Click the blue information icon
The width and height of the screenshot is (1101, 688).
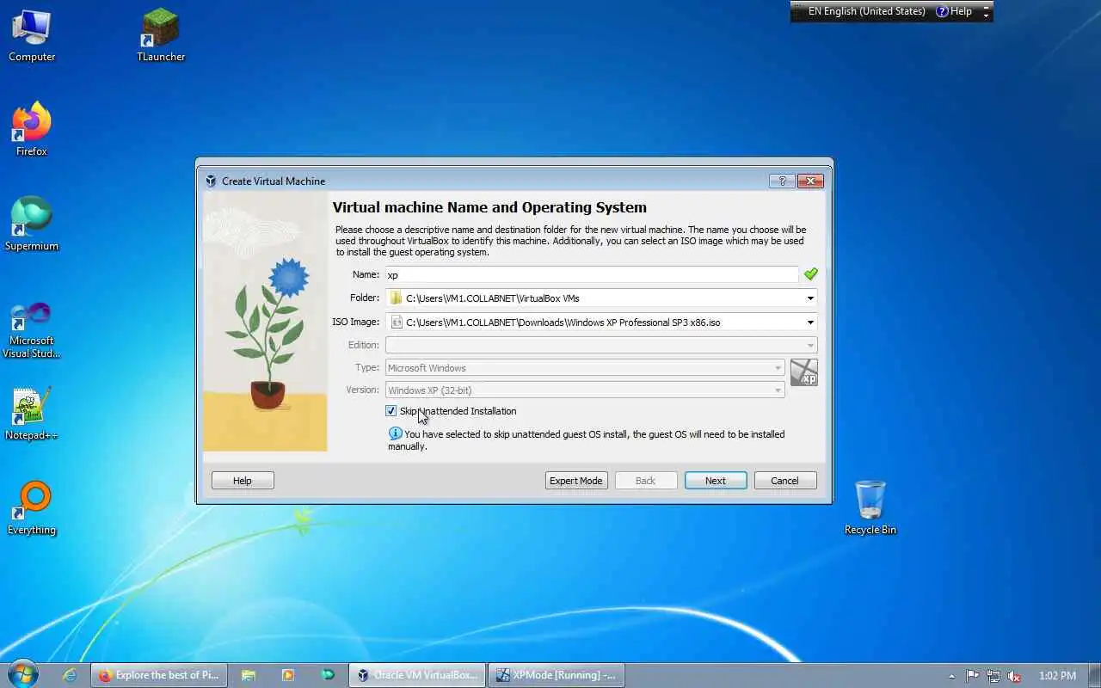point(395,433)
